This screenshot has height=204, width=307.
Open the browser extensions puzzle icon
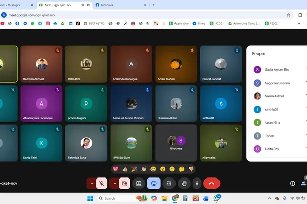[300, 15]
